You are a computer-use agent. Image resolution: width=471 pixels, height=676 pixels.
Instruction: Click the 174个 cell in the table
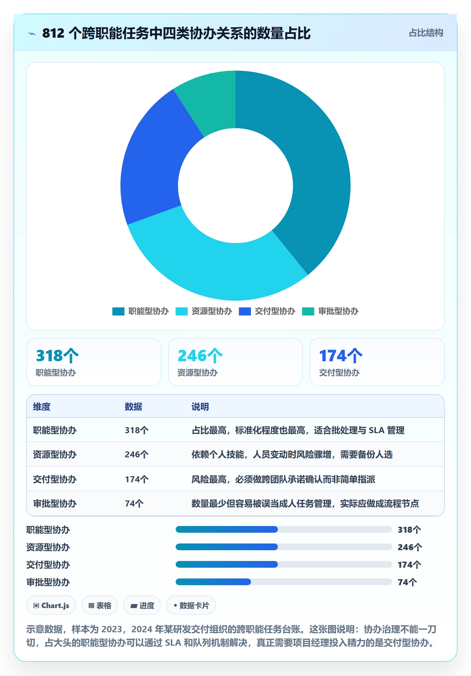tap(137, 479)
